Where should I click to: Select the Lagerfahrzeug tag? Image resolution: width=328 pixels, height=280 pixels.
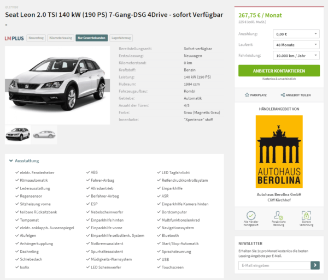click(x=121, y=38)
